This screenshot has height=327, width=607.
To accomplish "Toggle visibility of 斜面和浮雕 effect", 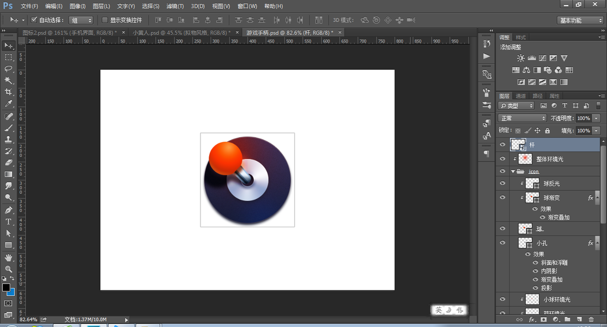I will point(536,263).
